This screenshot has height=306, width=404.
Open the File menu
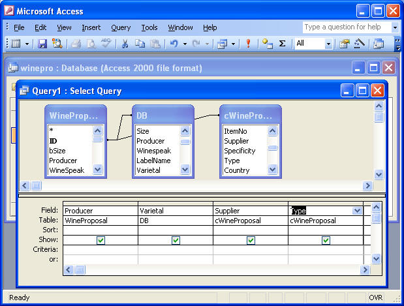pyautogui.click(x=19, y=27)
